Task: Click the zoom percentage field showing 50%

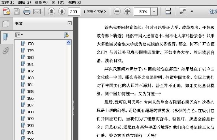Action: point(142,11)
